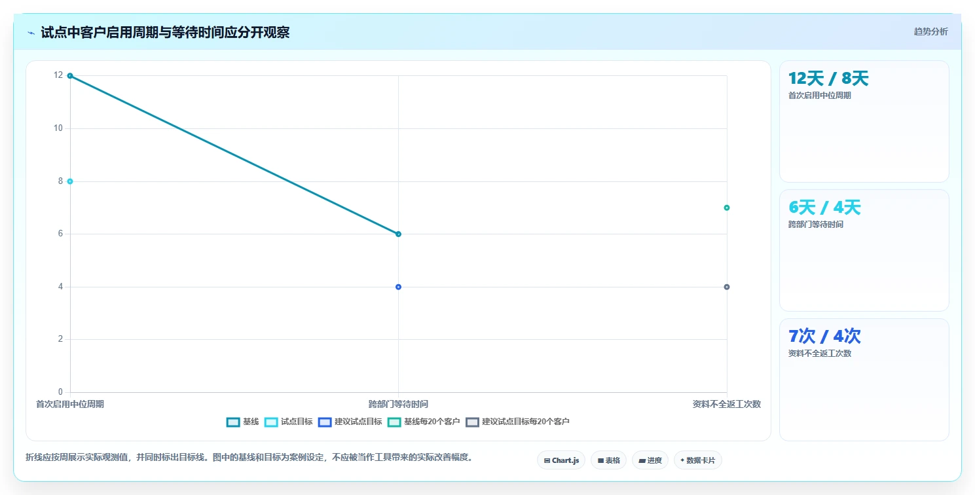Click the 跨部门等待时间 card caption
Image resolution: width=975 pixels, height=495 pixels.
(816, 225)
